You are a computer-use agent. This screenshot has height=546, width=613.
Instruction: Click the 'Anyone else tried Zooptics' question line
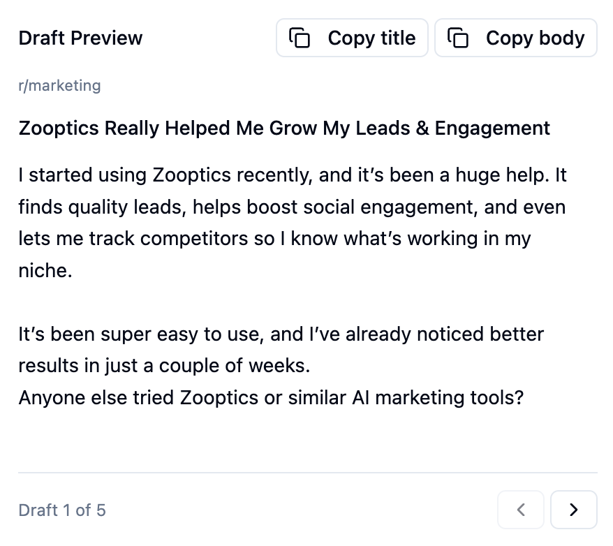(x=271, y=397)
